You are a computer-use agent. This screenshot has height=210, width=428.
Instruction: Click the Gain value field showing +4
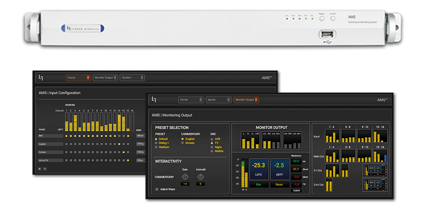[x=185, y=184]
